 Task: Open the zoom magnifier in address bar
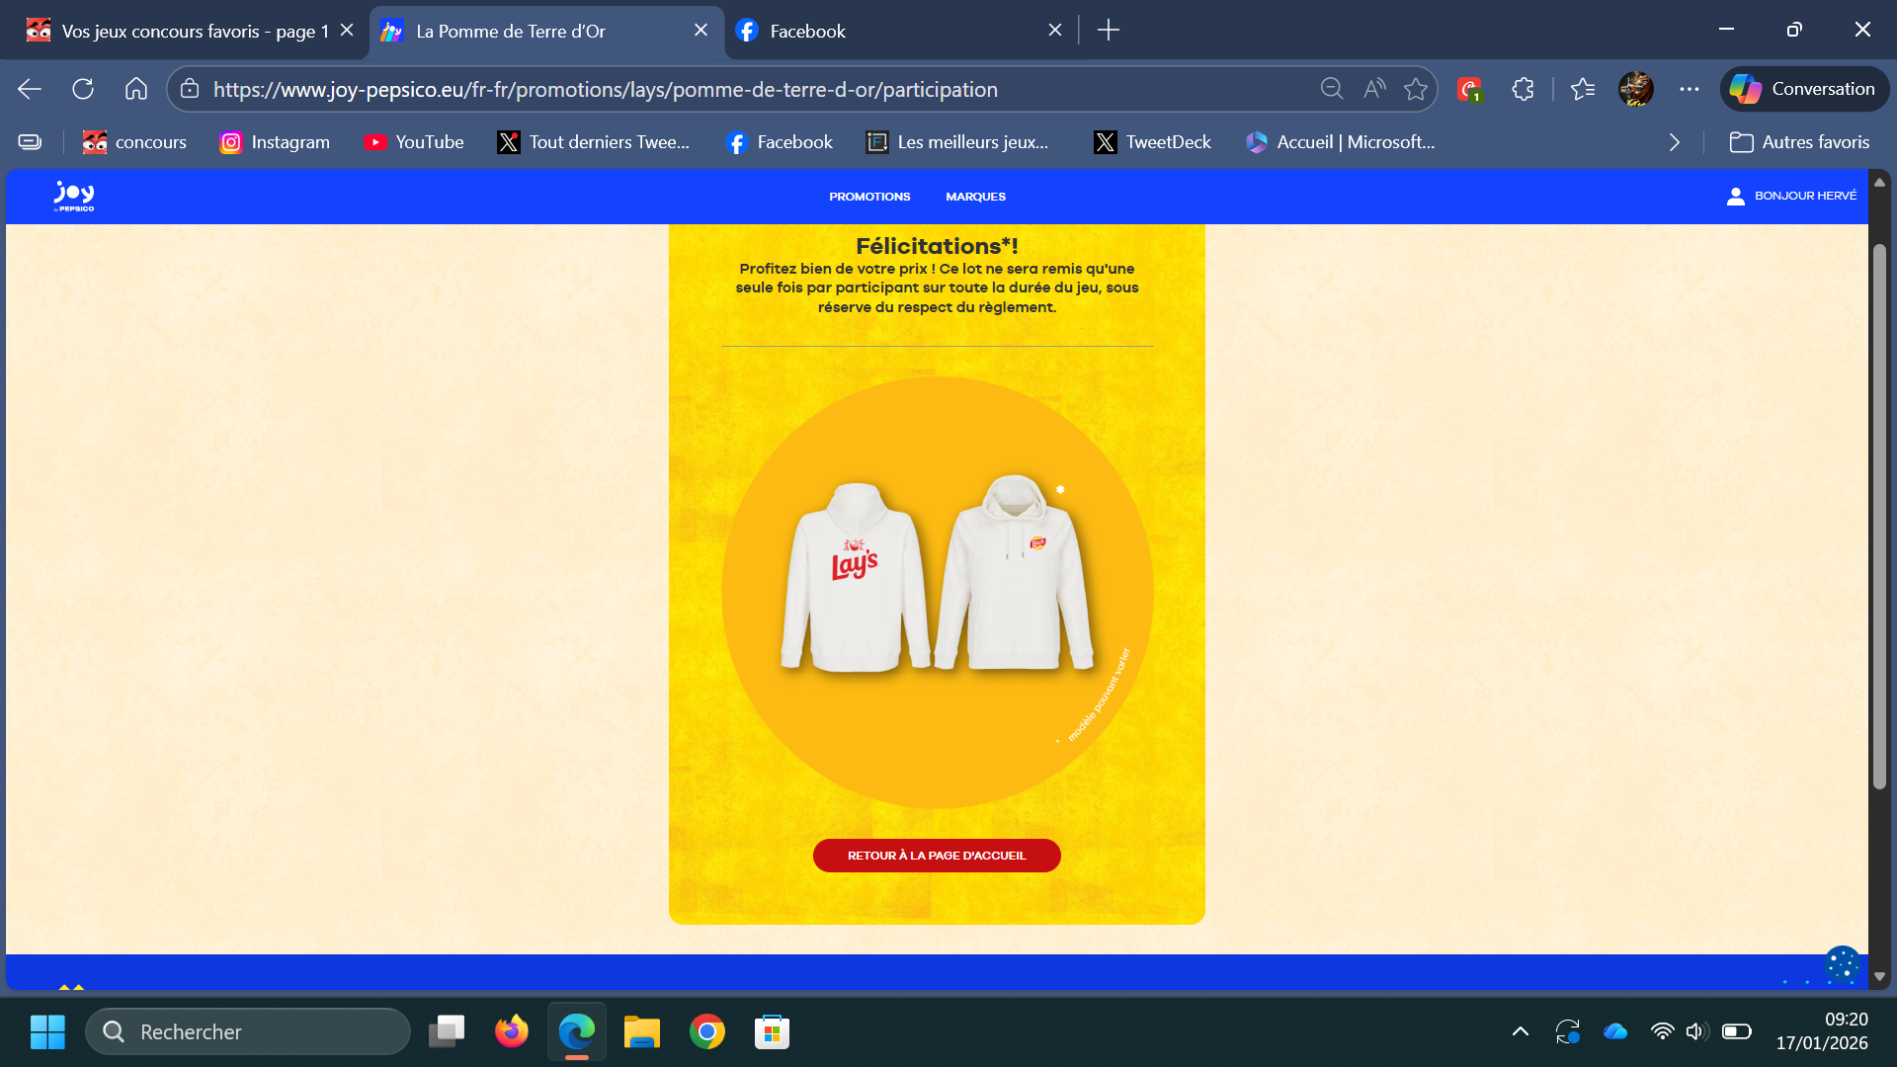tap(1331, 89)
